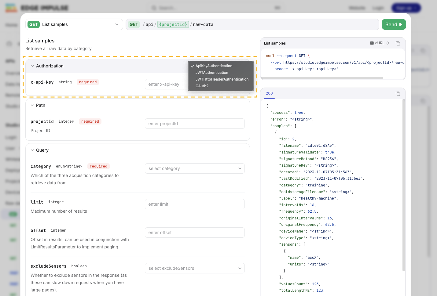Pick the checked ApiKeyAuthentication option

pyautogui.click(x=214, y=66)
